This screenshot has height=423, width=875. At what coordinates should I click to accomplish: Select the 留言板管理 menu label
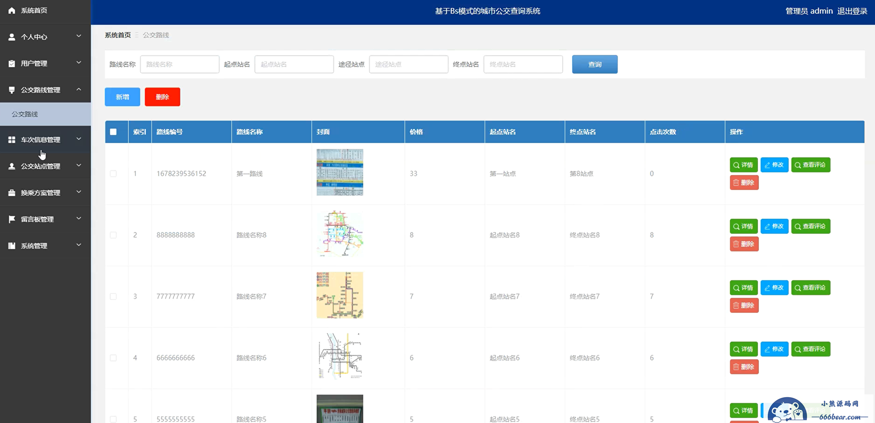(x=37, y=219)
